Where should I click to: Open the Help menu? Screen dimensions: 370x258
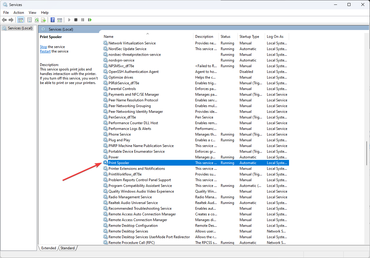45,13
